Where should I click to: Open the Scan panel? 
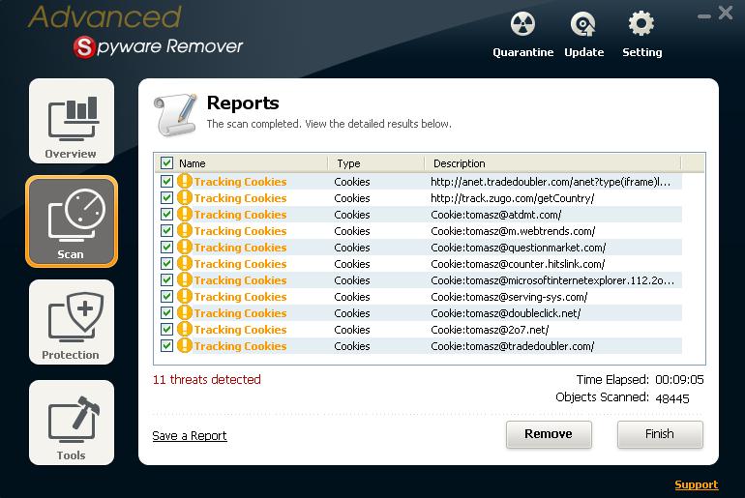pos(72,221)
